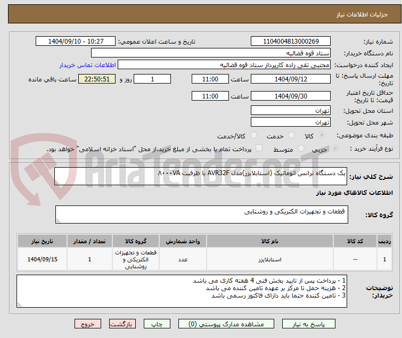Click the price validity date 1404/09/30 field

click(291, 96)
